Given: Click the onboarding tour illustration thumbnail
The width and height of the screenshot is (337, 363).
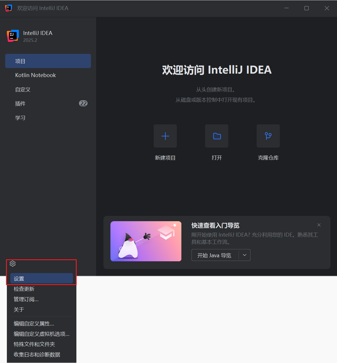Looking at the screenshot, I should pos(146,241).
